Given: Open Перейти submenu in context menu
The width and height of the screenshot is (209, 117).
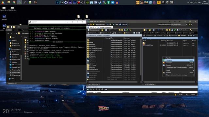Looking at the screenshot, I should tap(178, 58).
